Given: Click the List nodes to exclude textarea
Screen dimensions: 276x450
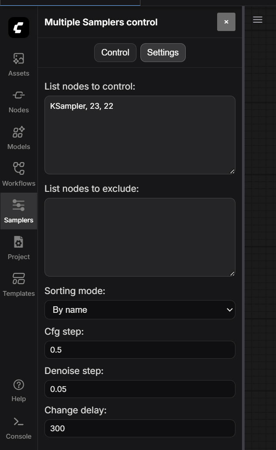Looking at the screenshot, I should 140,237.
